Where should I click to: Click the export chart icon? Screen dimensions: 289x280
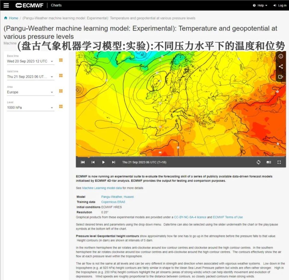pyautogui.click(x=281, y=77)
